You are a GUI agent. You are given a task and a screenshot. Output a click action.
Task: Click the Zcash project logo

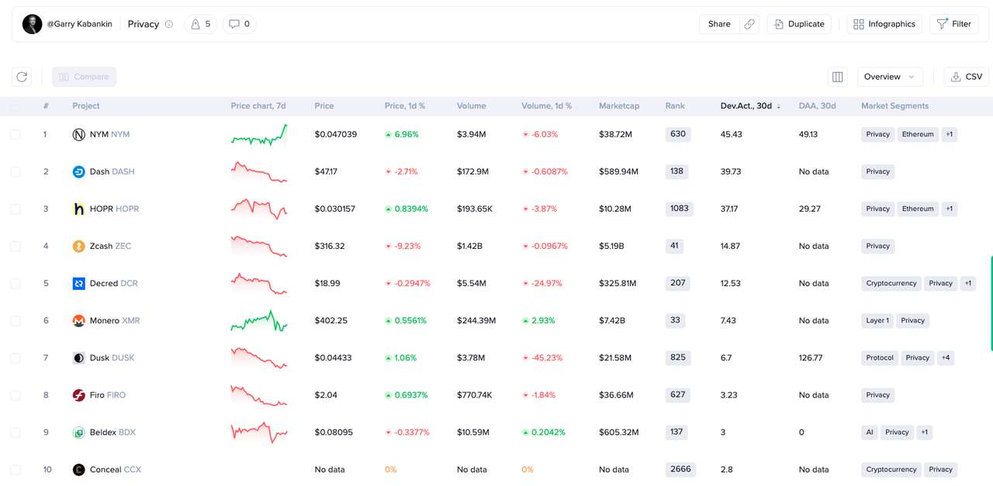[78, 246]
